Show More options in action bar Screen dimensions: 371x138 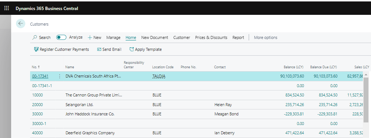click(x=265, y=37)
